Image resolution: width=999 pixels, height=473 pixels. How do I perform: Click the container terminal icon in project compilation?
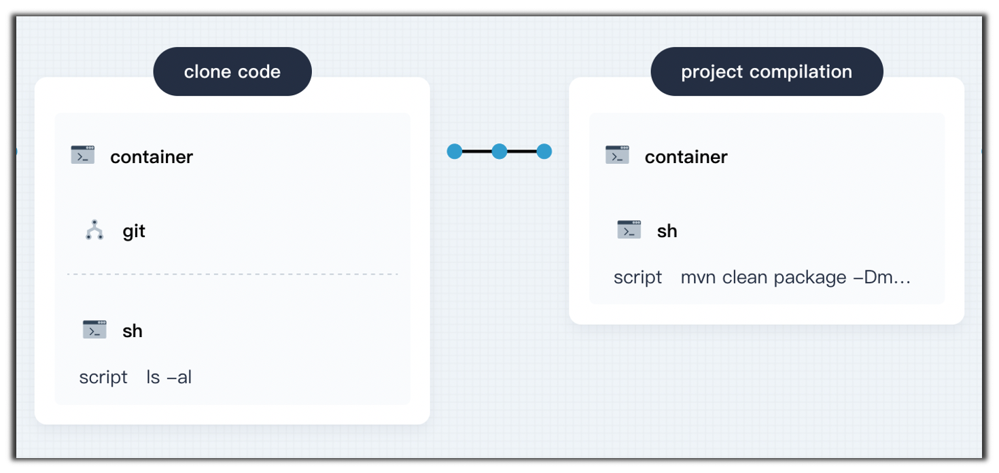point(617,156)
